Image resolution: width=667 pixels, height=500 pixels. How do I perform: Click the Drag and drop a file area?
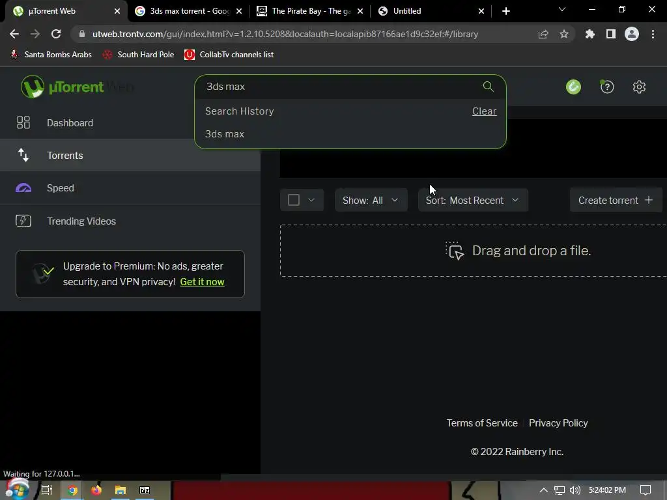click(x=473, y=251)
